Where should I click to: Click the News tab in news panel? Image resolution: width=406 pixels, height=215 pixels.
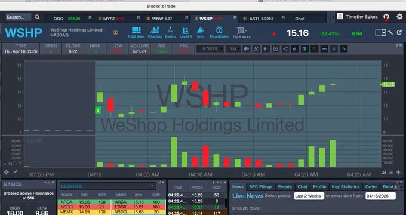(238, 186)
